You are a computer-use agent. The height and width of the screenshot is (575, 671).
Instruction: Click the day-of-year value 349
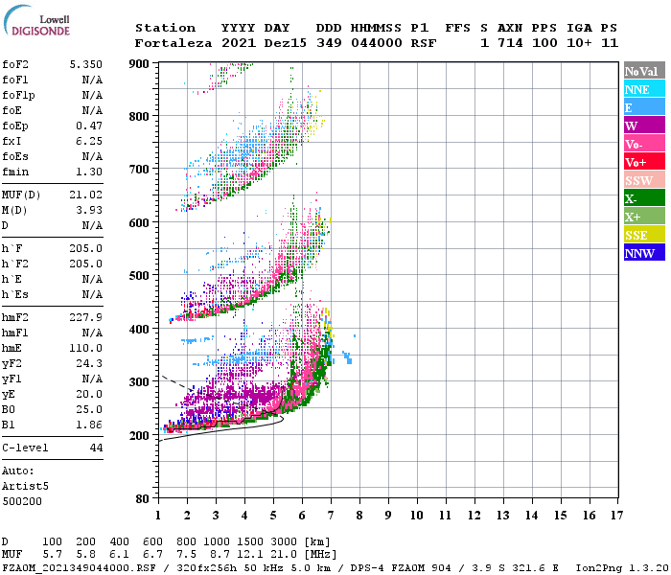(x=329, y=43)
